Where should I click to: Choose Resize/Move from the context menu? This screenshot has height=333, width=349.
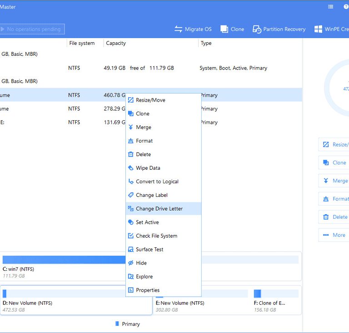(164, 100)
